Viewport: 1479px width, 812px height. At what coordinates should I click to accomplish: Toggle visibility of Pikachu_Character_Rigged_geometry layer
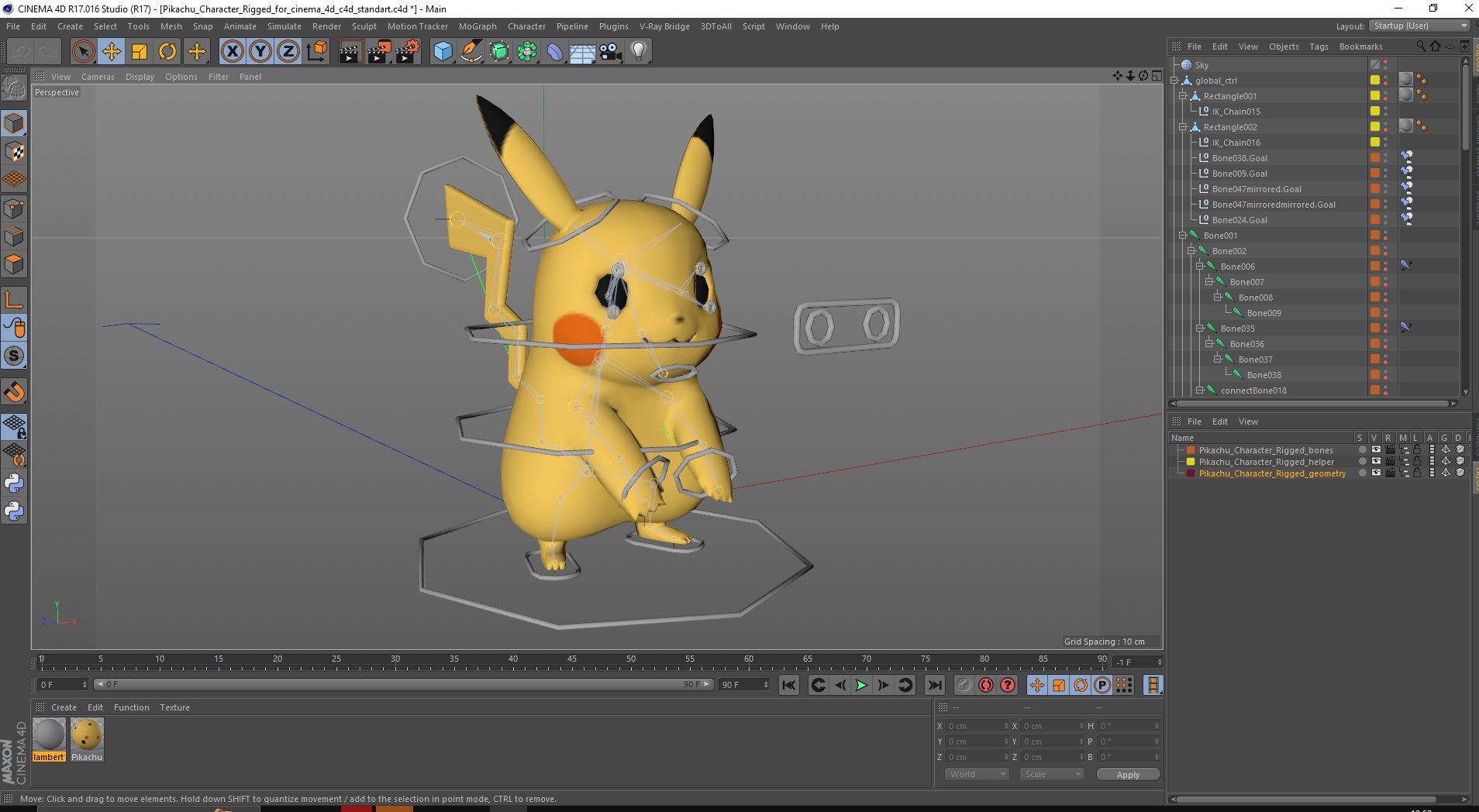pos(1376,473)
